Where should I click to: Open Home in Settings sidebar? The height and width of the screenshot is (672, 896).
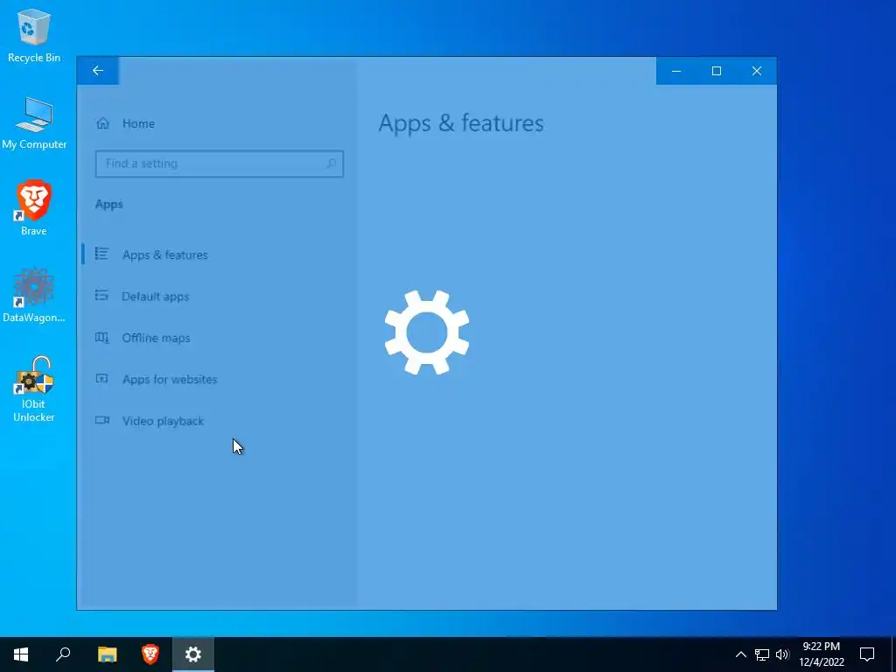coord(138,123)
